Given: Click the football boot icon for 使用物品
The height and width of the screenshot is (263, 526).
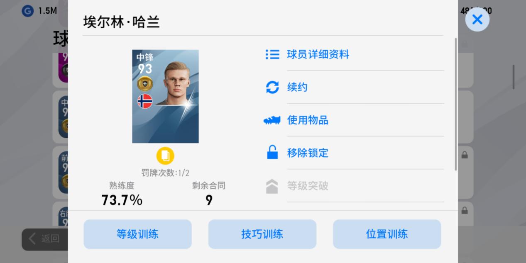Looking at the screenshot, I should [272, 120].
